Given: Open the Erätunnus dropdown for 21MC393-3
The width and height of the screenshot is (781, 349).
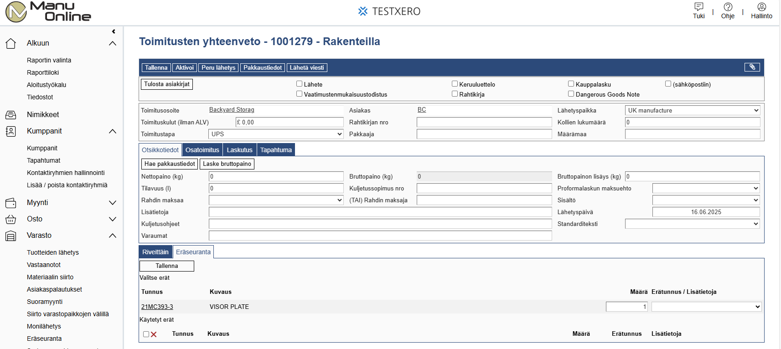Looking at the screenshot, I should (x=706, y=307).
